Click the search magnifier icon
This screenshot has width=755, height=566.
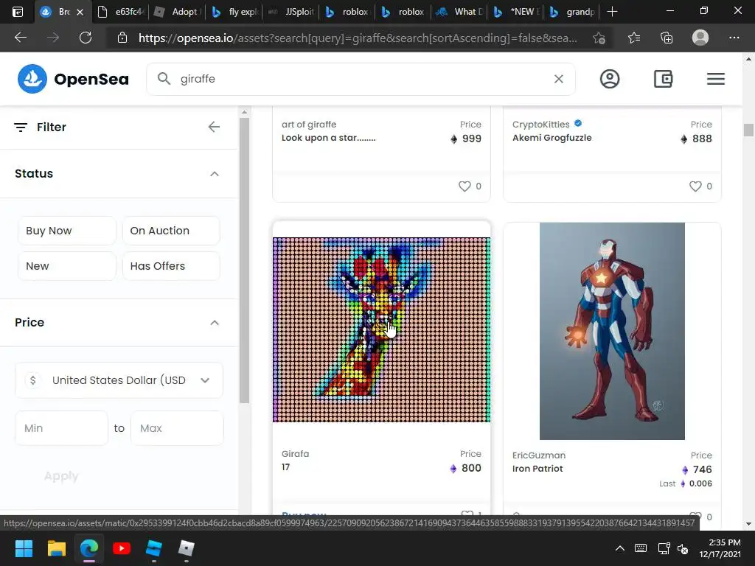click(164, 79)
